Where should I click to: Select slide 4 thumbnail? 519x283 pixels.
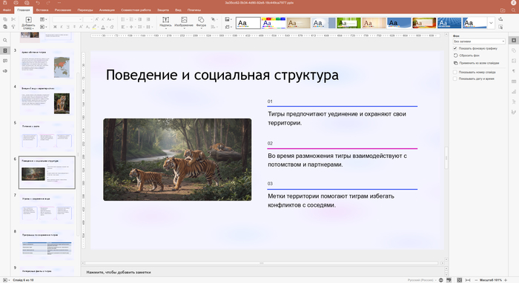tap(47, 101)
